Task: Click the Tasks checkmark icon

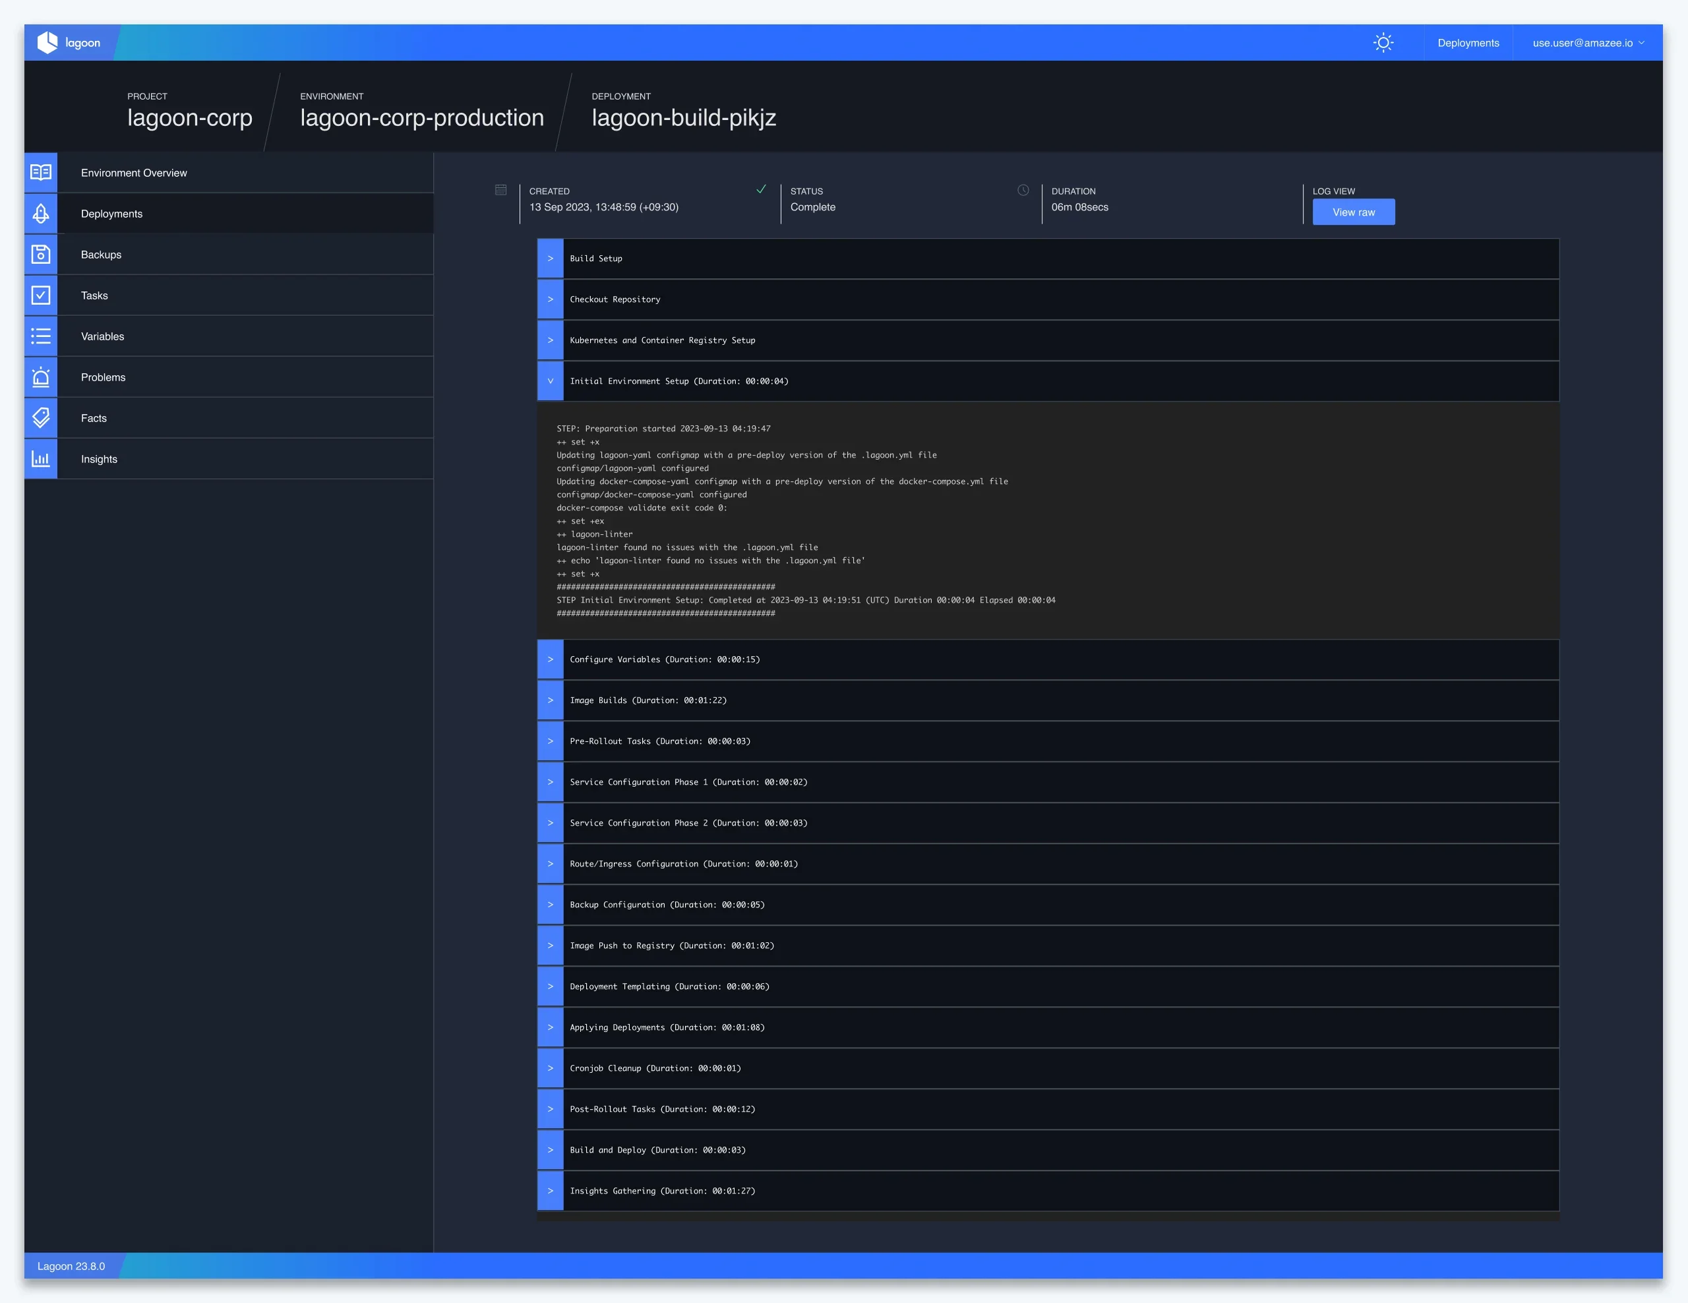Action: (x=41, y=295)
